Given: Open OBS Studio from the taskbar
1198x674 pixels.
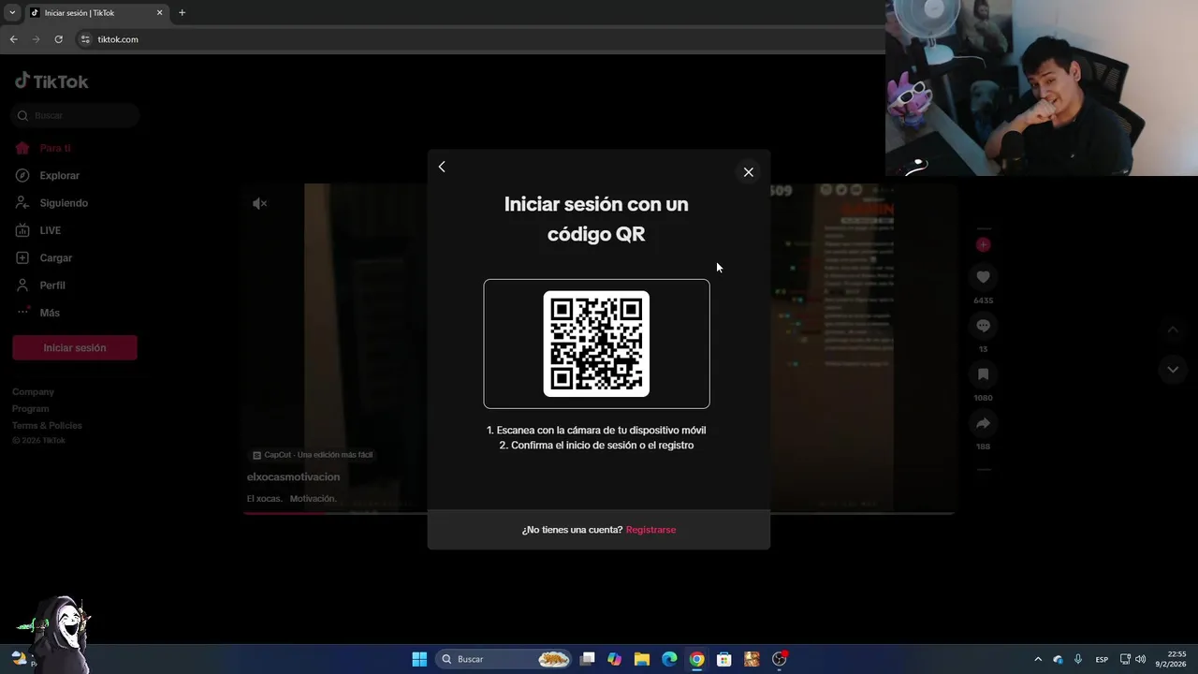Looking at the screenshot, I should (779, 659).
